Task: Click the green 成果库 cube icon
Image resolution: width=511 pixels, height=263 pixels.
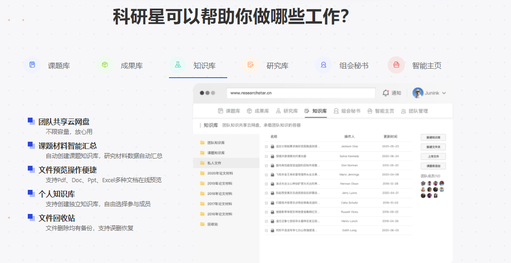Action: tap(105, 65)
